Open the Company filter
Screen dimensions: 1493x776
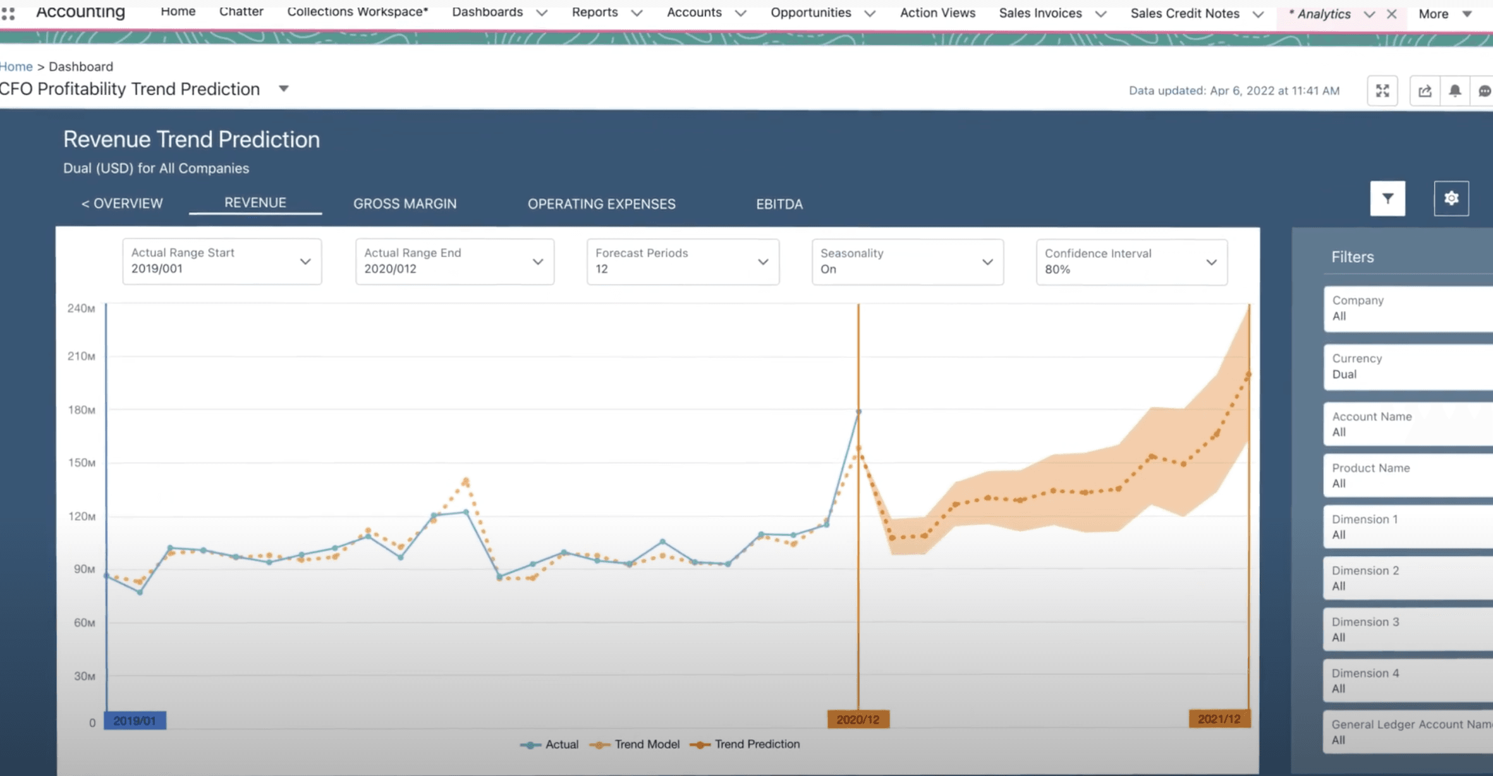click(x=1408, y=308)
